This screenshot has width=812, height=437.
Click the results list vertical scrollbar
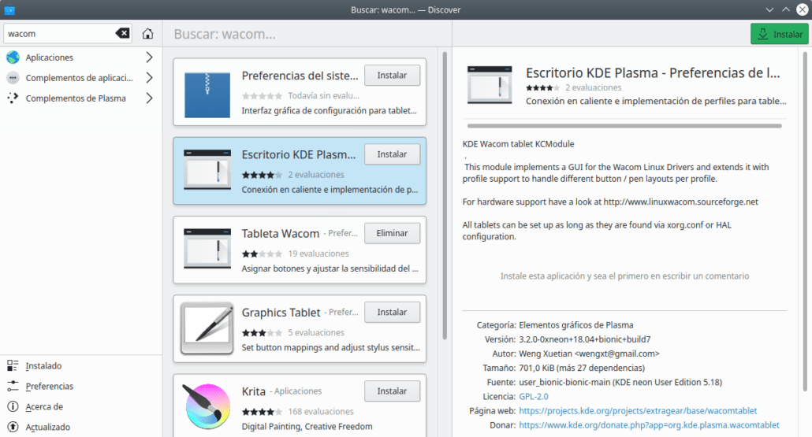click(x=445, y=195)
